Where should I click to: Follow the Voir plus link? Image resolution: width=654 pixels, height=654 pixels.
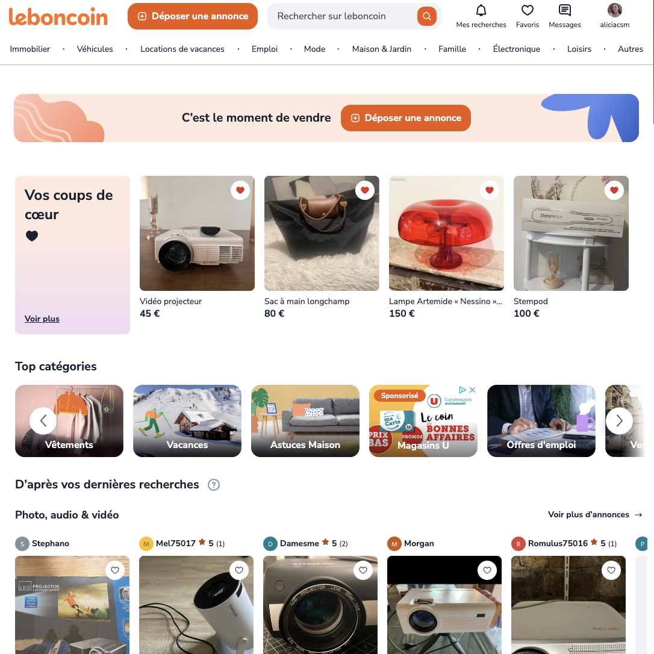42,319
